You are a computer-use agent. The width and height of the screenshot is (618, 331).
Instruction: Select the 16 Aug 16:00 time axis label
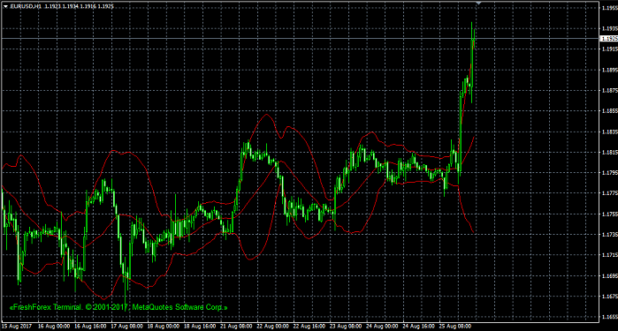pyautogui.click(x=90, y=327)
